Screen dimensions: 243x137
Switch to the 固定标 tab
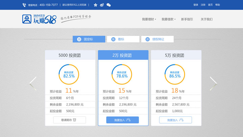[x=89, y=39]
